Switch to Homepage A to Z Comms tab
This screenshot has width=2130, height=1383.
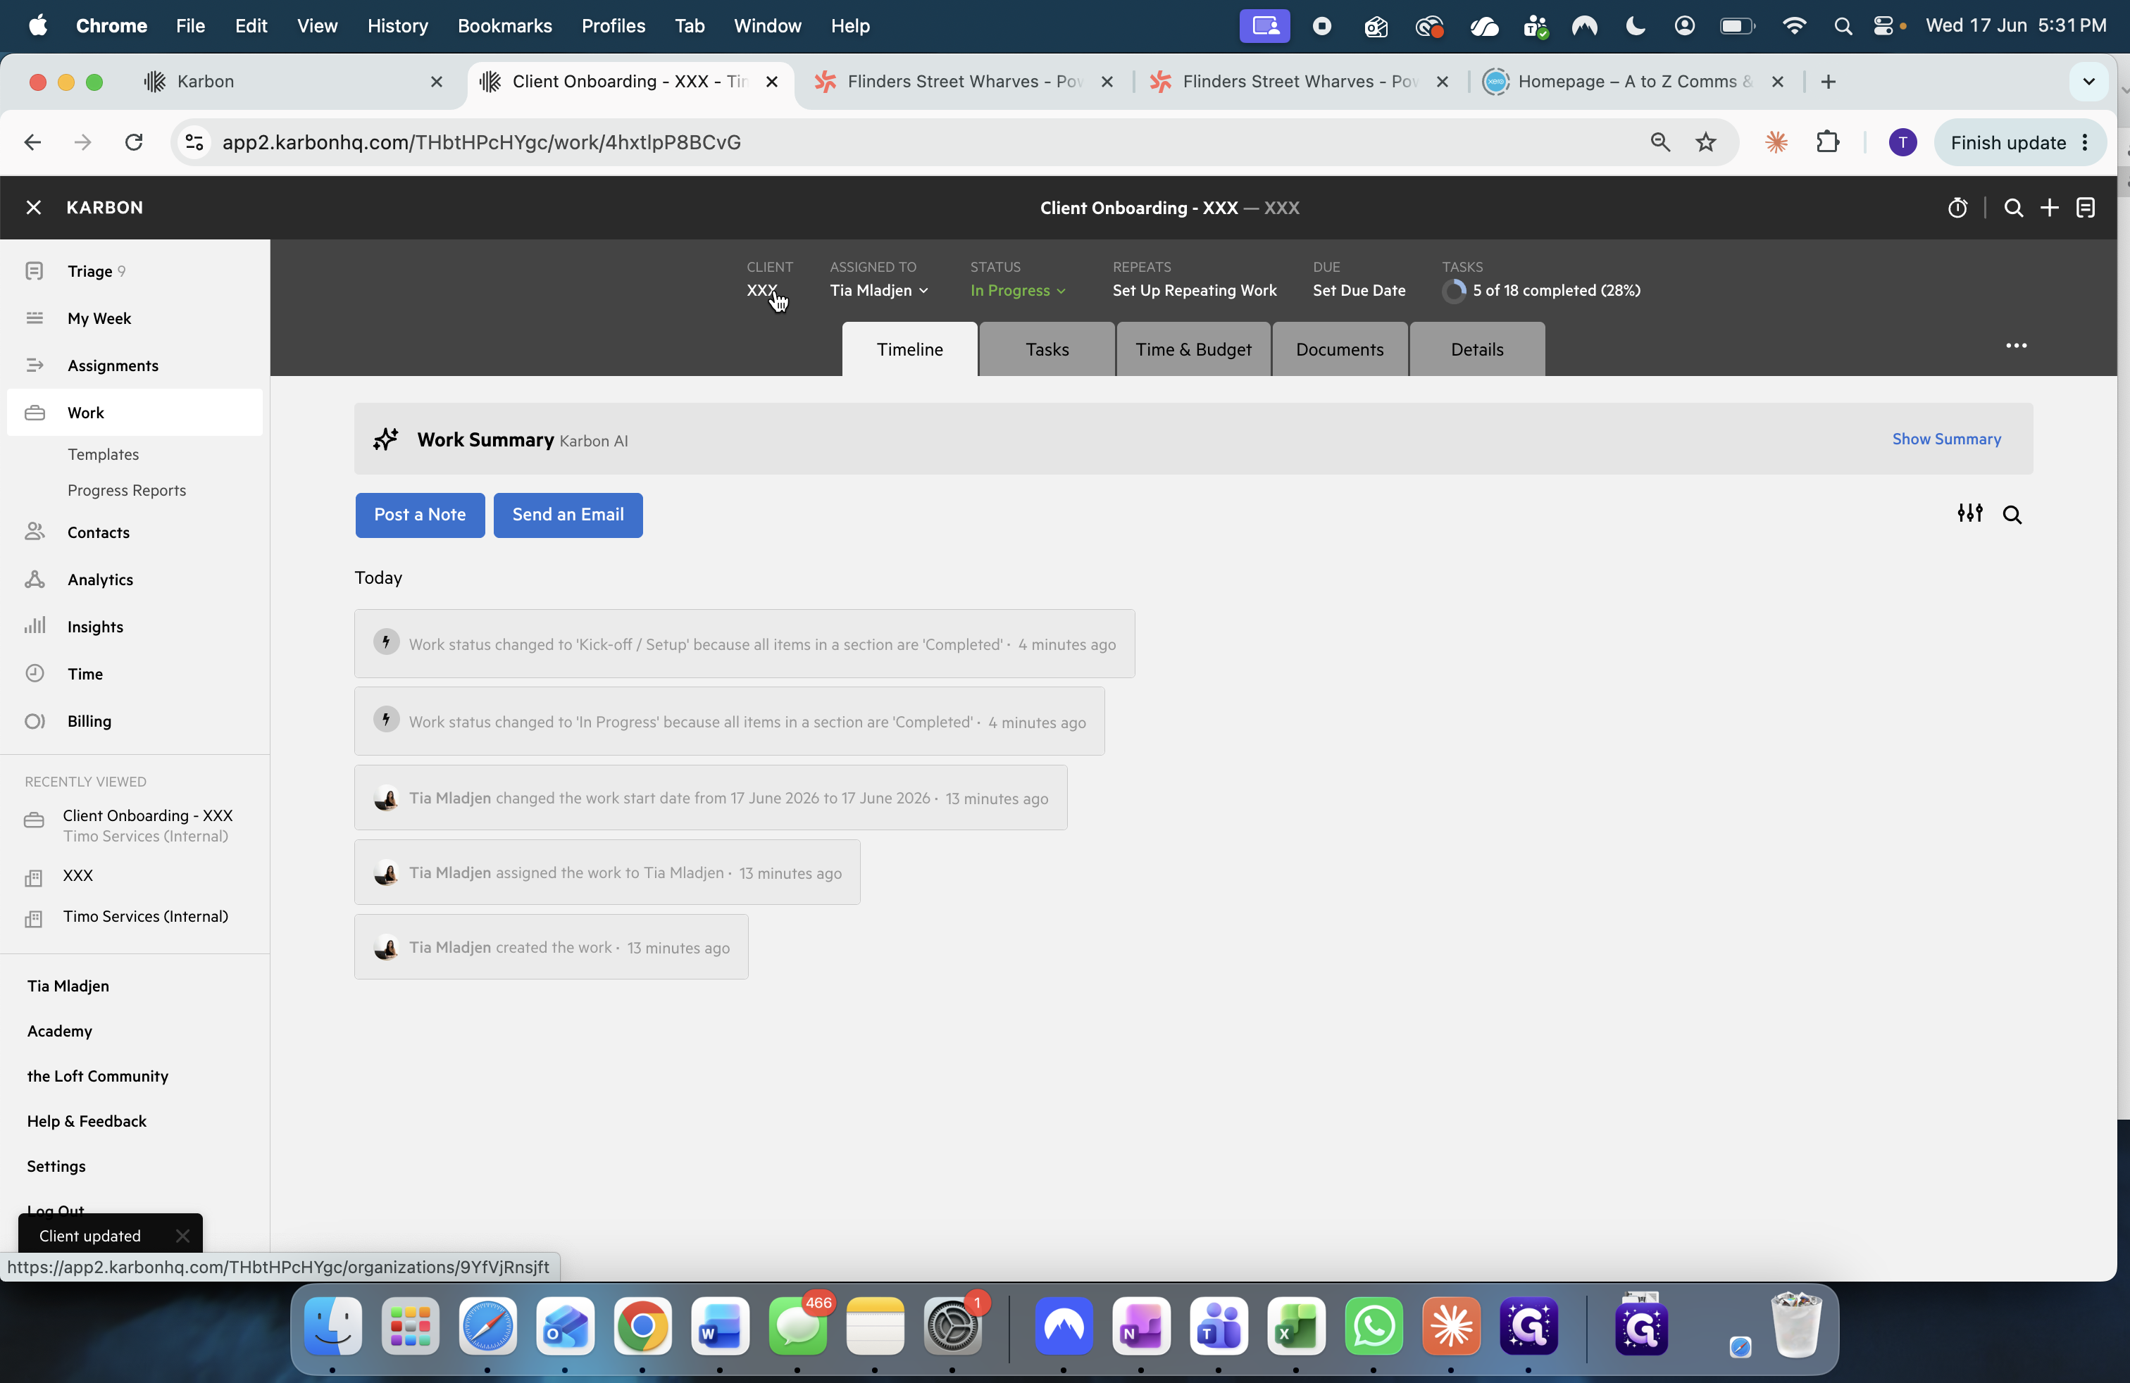coord(1633,82)
